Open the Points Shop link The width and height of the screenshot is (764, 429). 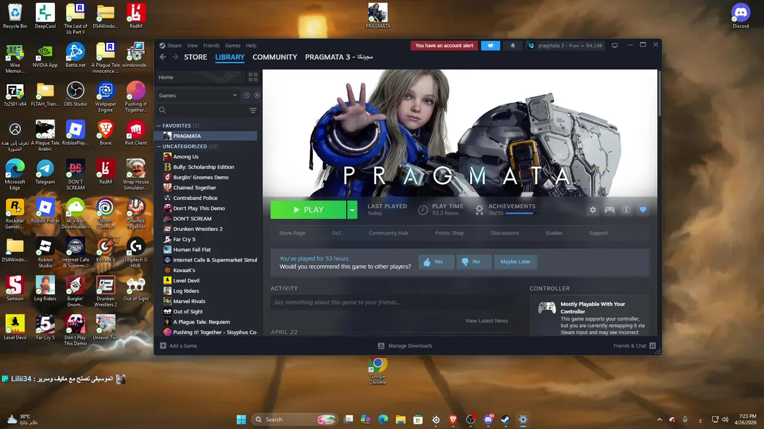(x=449, y=233)
